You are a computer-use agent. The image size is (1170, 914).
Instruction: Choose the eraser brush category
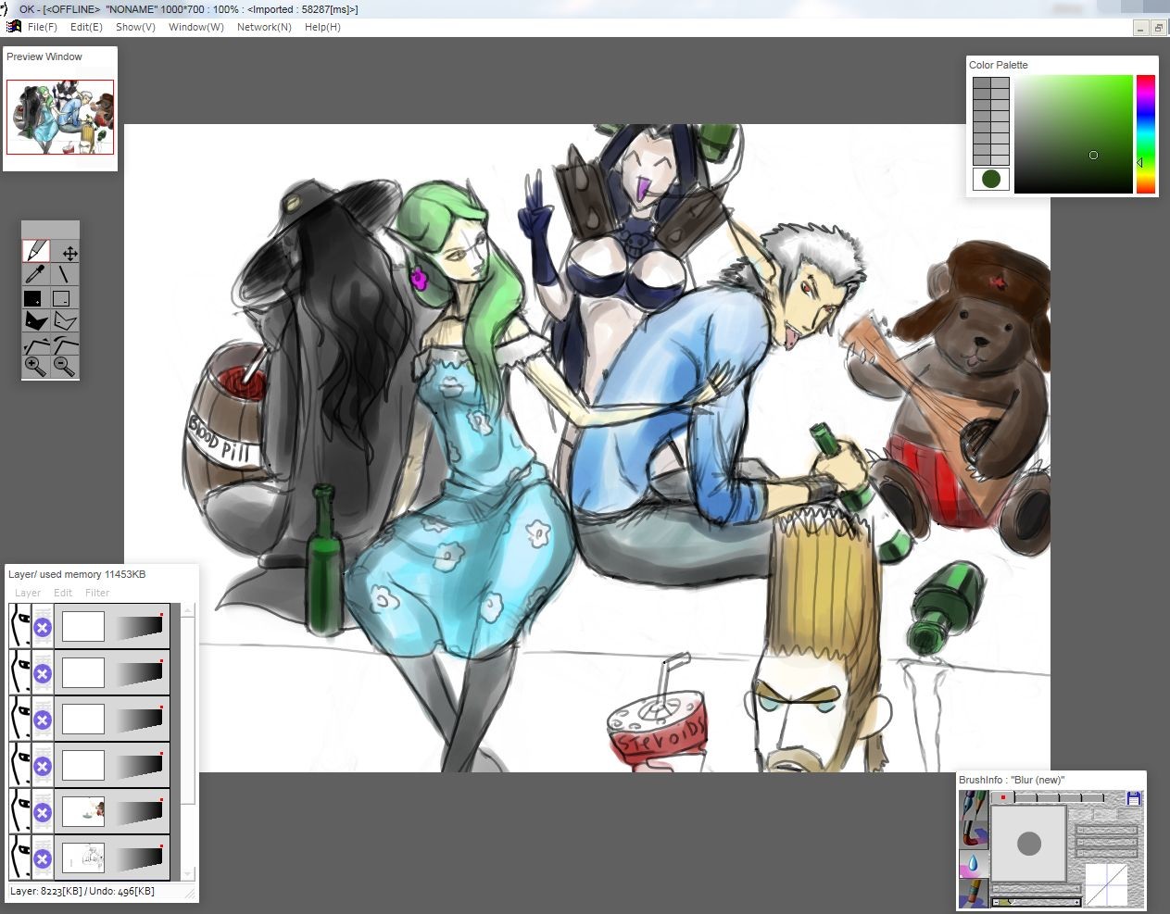coord(974,893)
